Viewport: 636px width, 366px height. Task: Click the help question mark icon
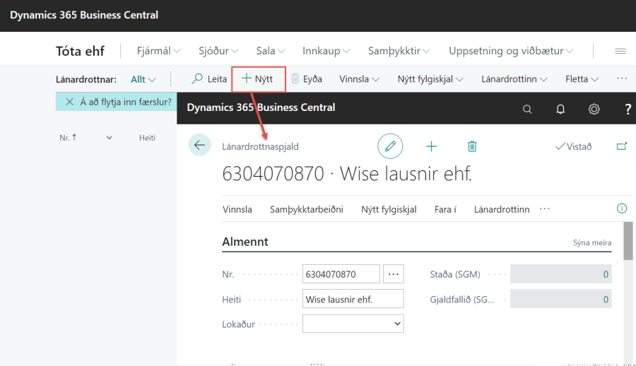point(628,109)
